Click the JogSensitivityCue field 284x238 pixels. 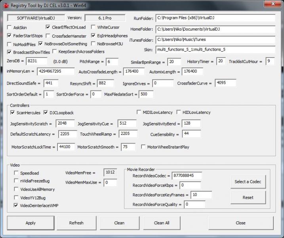127,123
